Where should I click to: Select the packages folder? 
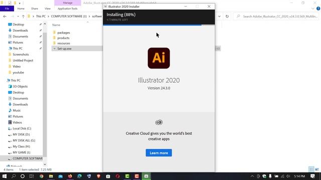click(64, 32)
